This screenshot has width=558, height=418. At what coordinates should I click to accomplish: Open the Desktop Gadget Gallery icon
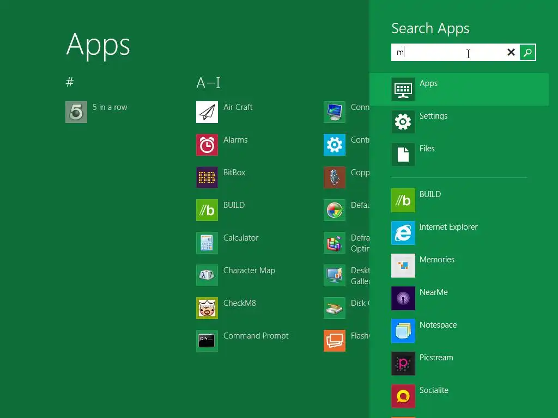click(334, 275)
